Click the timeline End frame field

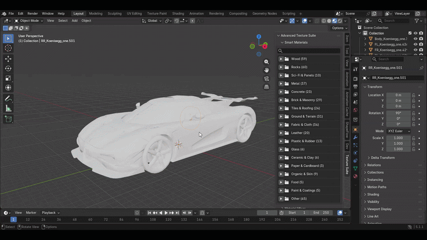tap(322, 213)
